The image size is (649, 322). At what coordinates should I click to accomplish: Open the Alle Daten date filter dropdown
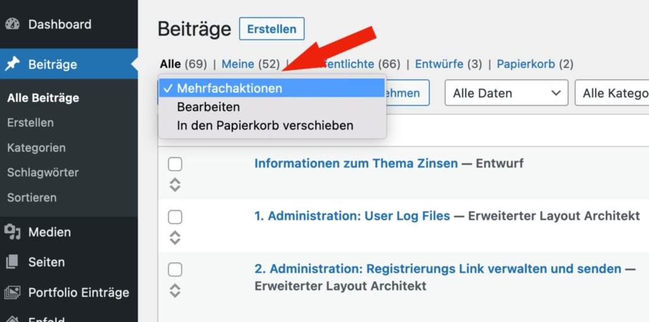coord(506,93)
